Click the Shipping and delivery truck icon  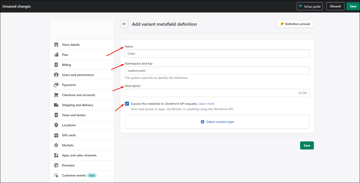click(x=56, y=105)
